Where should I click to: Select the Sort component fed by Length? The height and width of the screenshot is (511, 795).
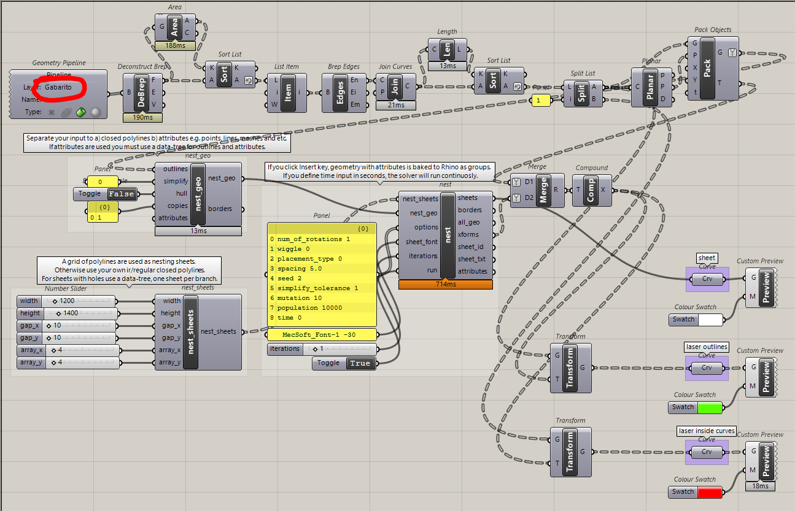pos(498,80)
